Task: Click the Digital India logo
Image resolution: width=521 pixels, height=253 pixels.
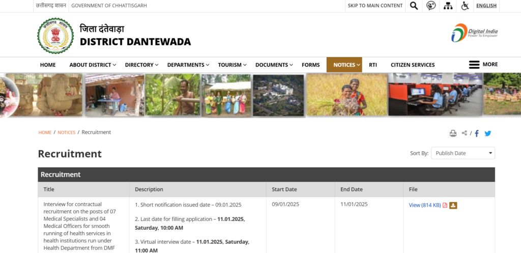Action: click(x=475, y=33)
